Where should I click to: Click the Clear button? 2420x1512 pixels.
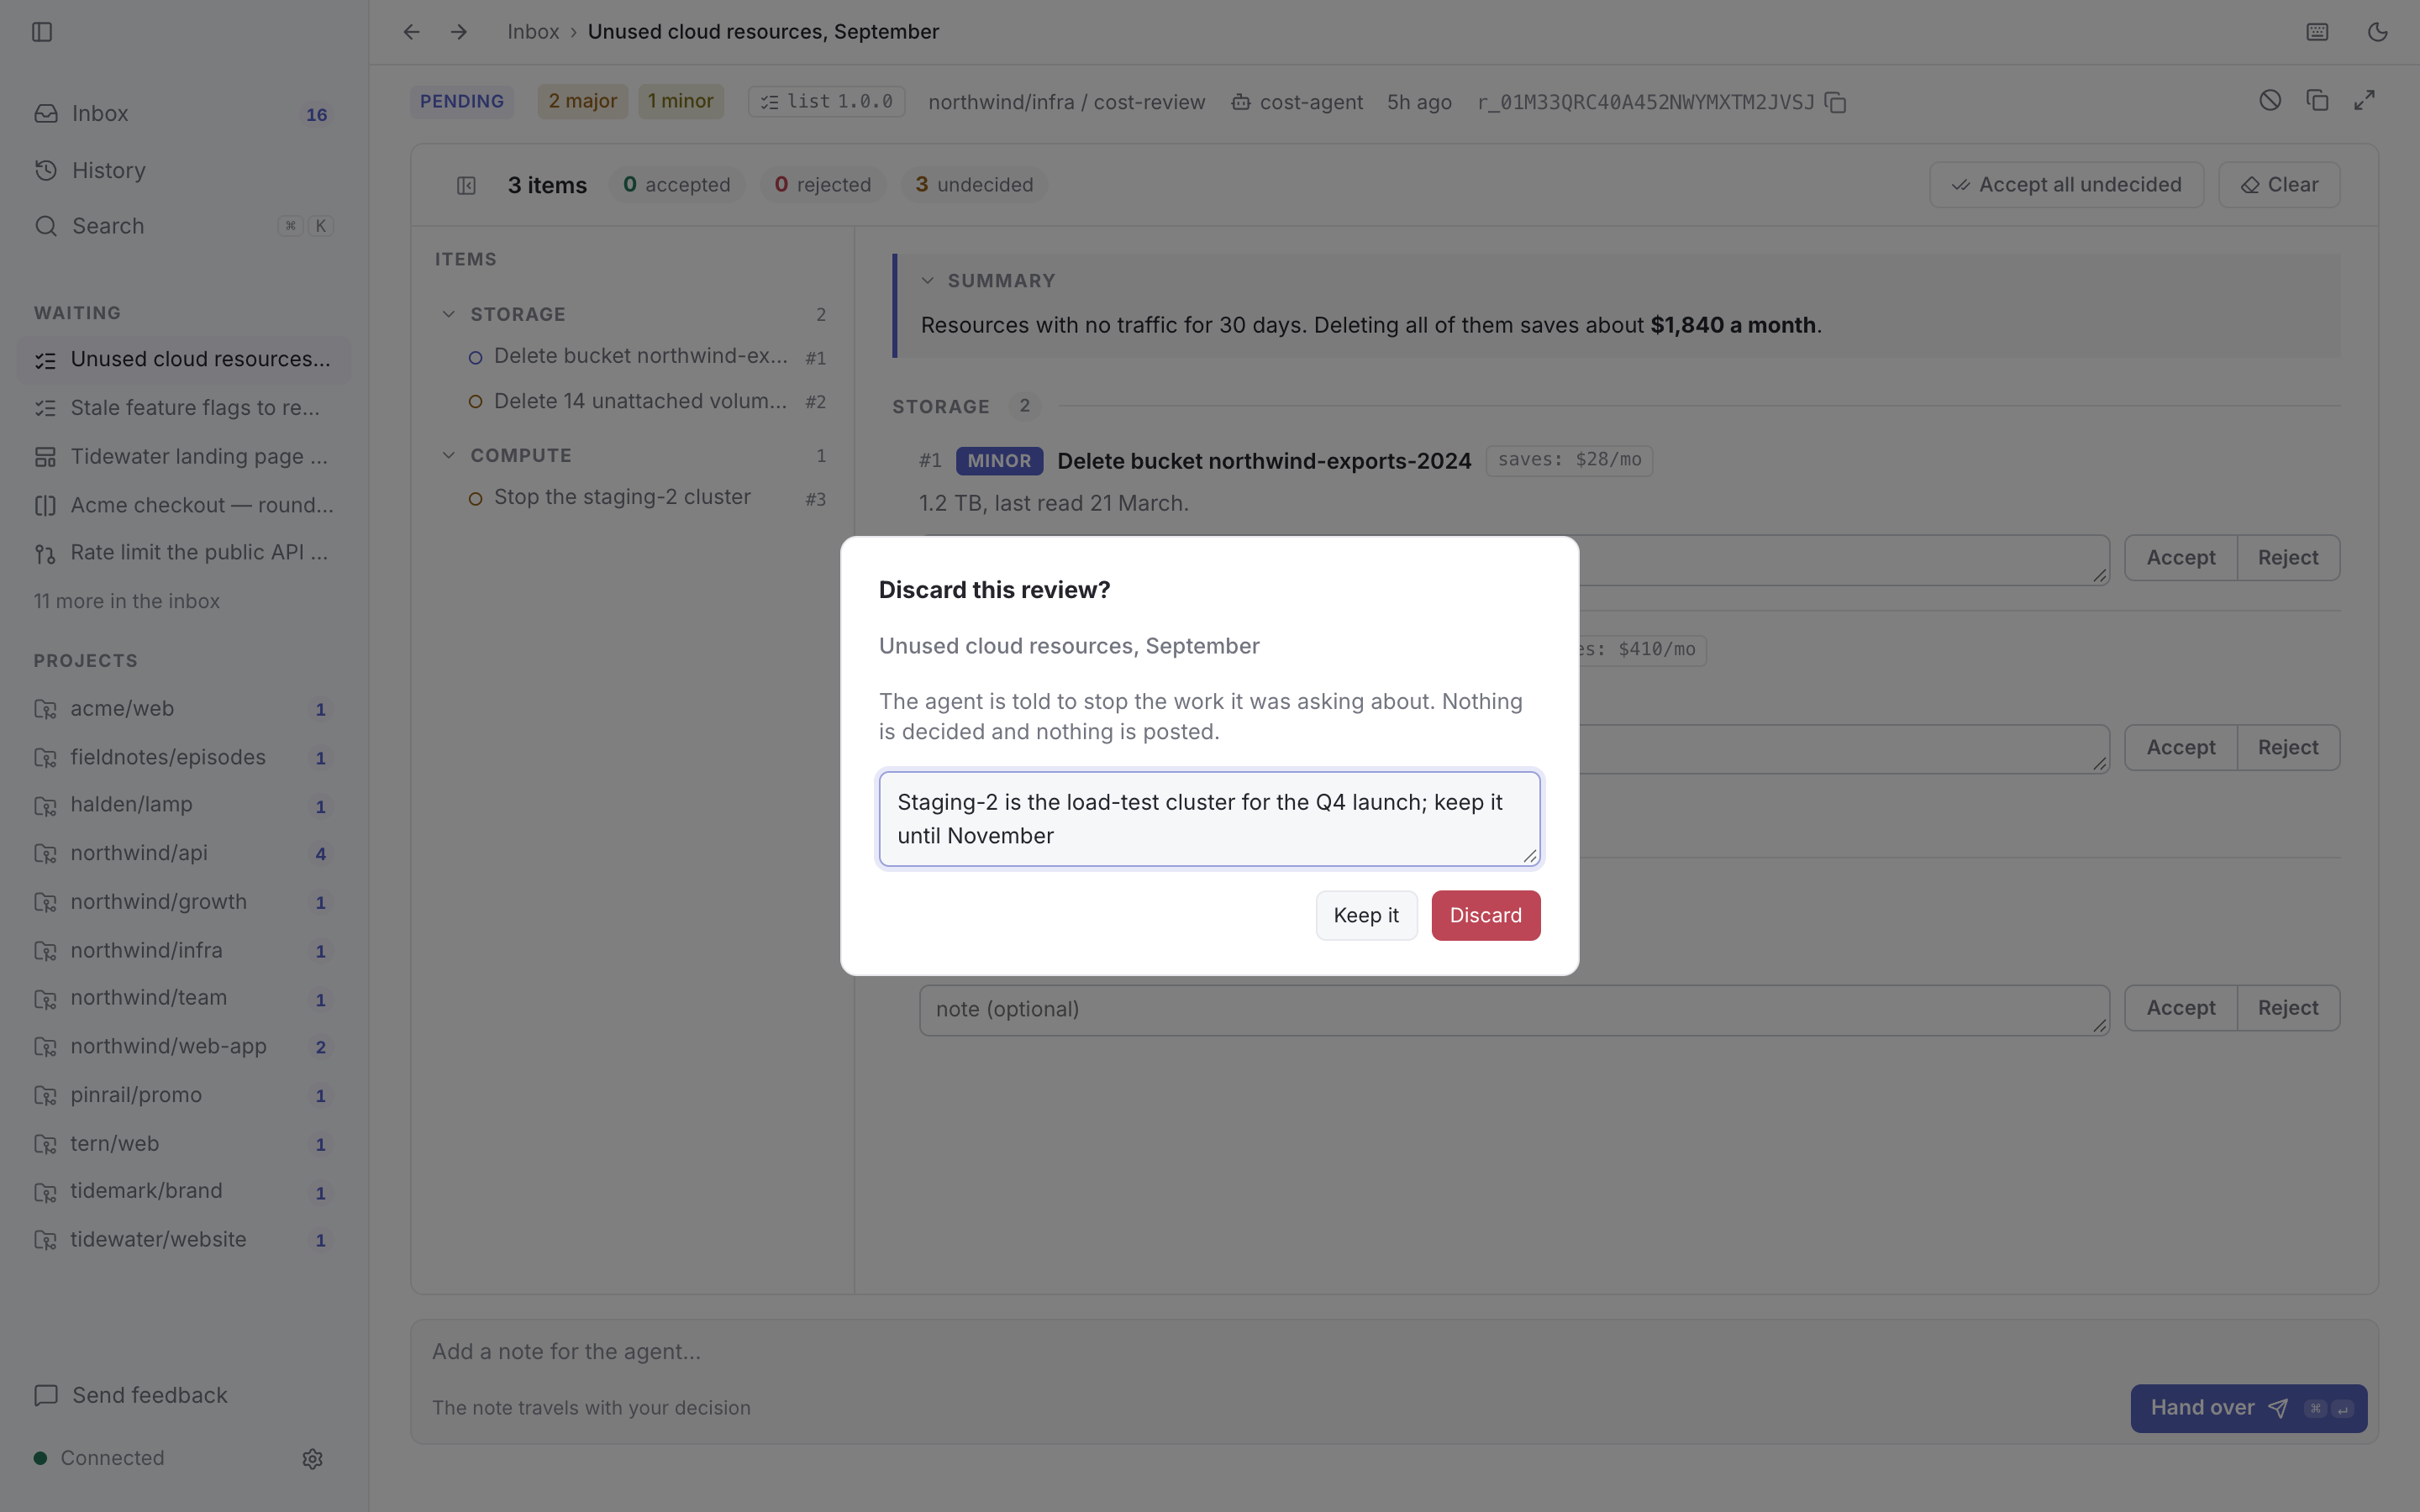coord(2279,185)
